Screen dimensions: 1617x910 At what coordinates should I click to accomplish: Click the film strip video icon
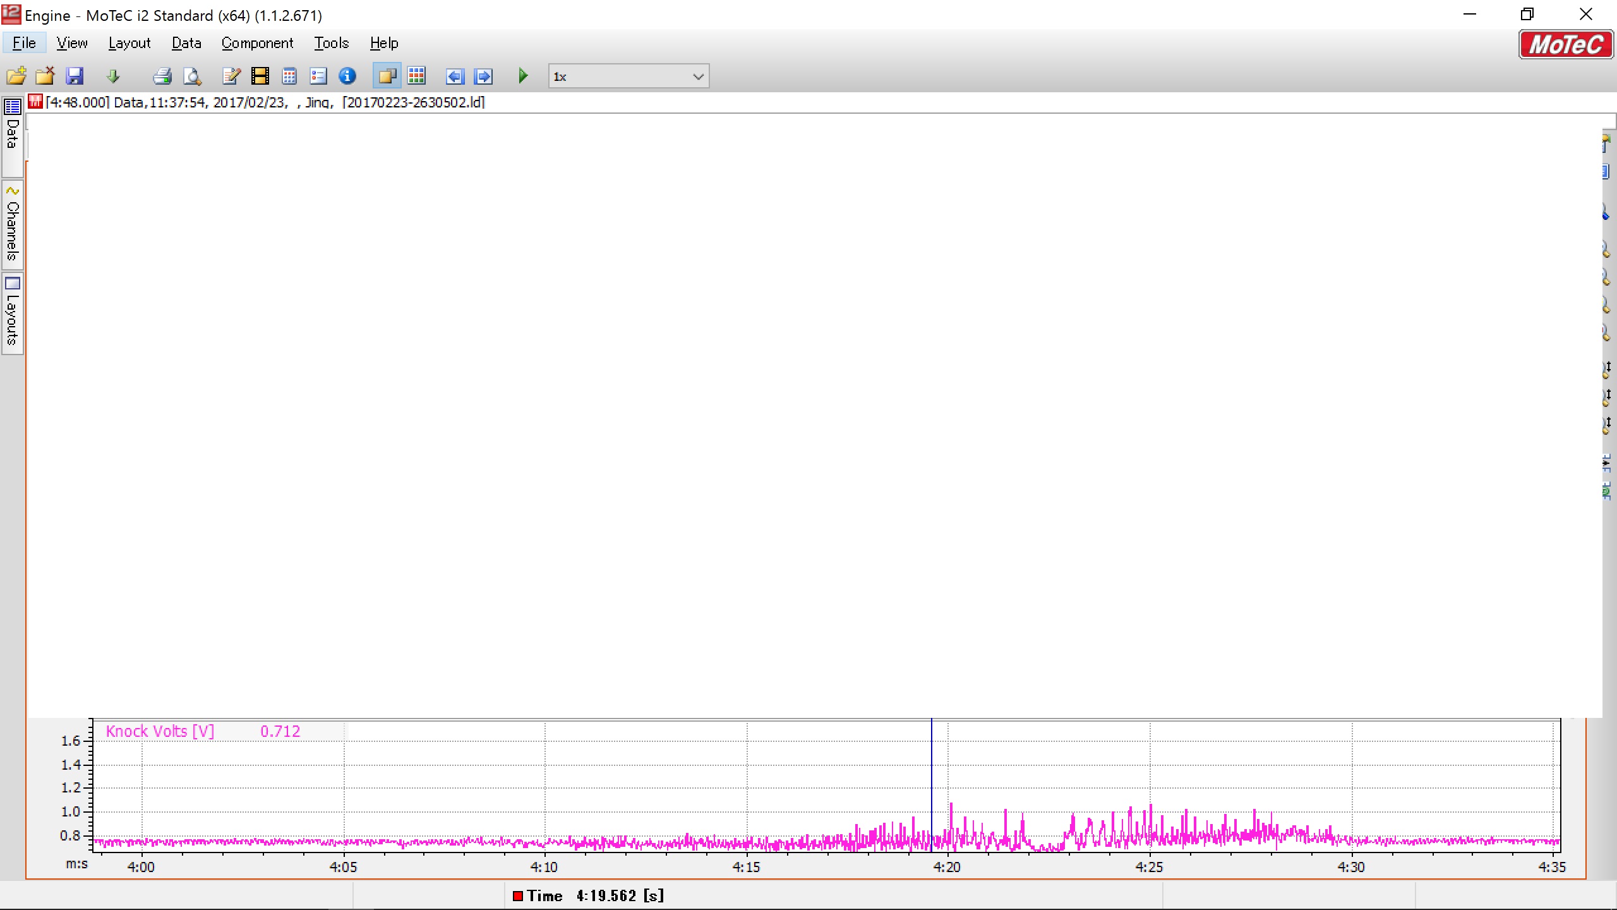tap(260, 76)
